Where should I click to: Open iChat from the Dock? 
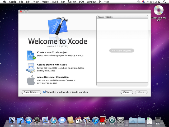[62, 120]
